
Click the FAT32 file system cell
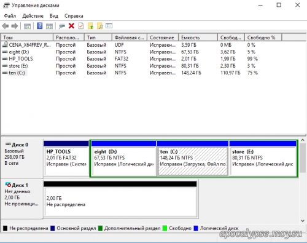[x=122, y=59]
